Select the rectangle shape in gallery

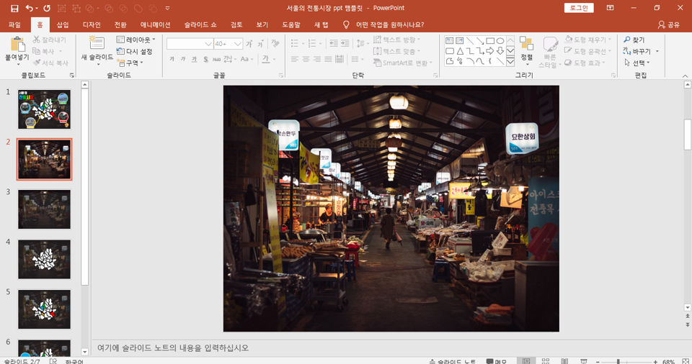pos(490,40)
